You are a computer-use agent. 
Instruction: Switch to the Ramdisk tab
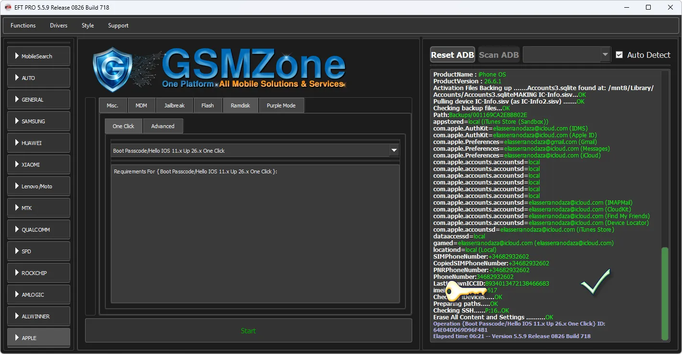coord(240,105)
